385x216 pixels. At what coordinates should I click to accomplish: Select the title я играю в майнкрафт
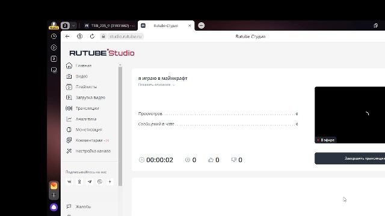162,79
